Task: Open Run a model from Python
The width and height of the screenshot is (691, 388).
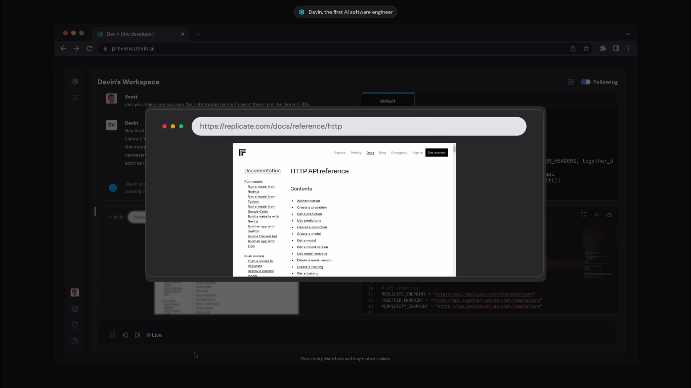Action: [262, 199]
